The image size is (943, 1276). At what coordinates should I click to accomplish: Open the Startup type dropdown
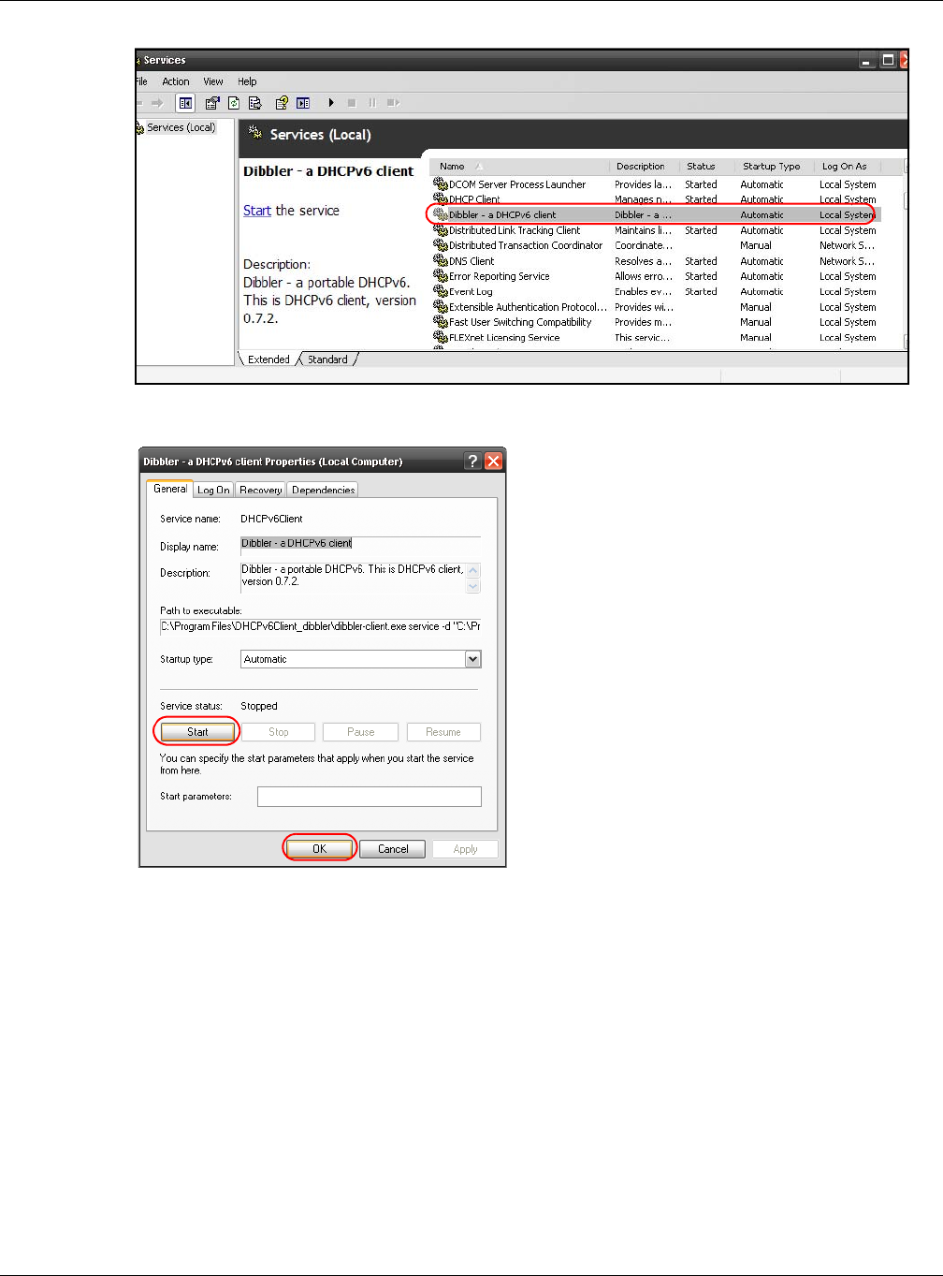click(x=473, y=659)
